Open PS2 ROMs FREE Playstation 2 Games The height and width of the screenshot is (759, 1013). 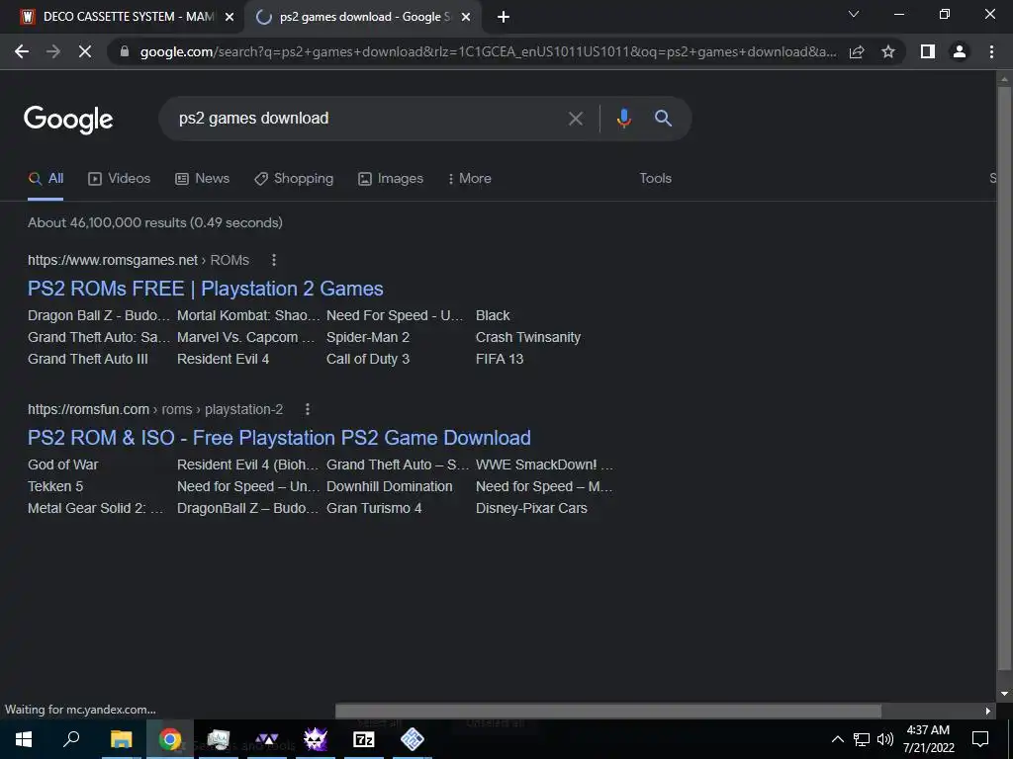(206, 289)
